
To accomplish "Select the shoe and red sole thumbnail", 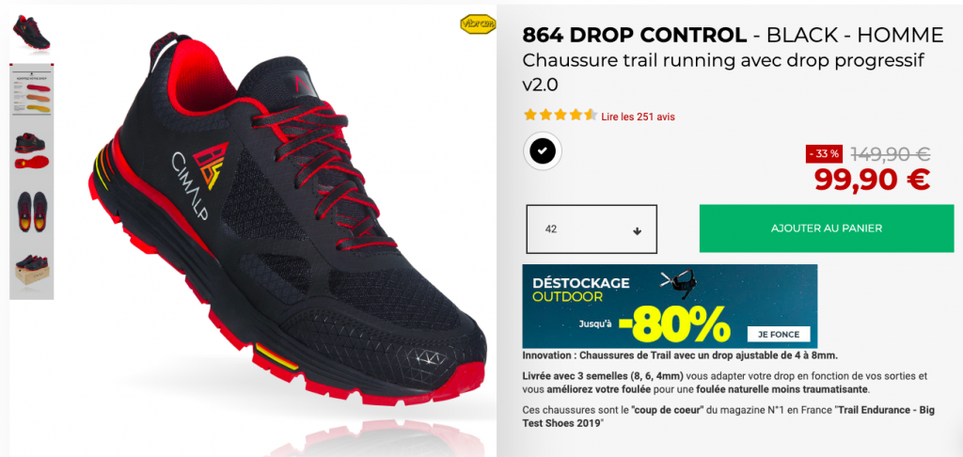I will [x=32, y=150].
